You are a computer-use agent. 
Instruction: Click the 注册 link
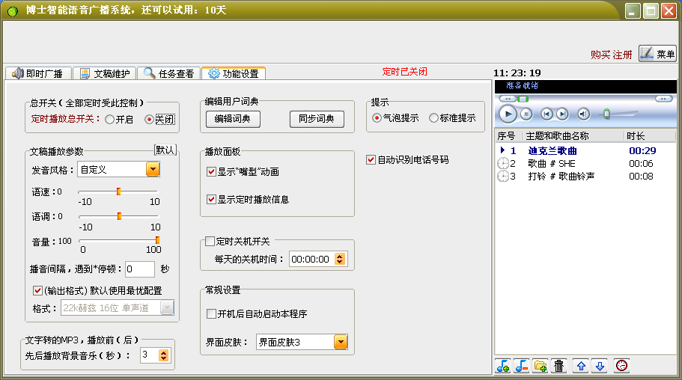[x=622, y=55]
